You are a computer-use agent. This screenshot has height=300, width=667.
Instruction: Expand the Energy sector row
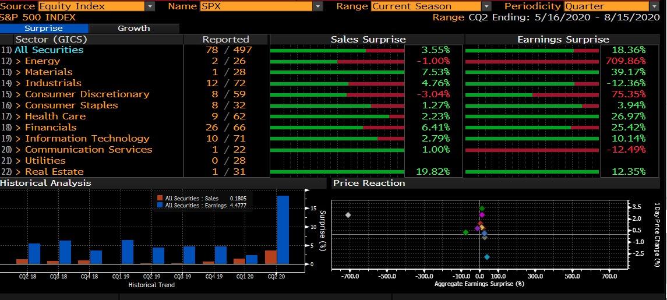(x=18, y=61)
